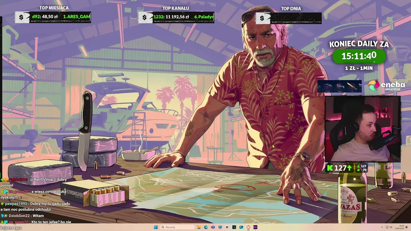The height and width of the screenshot is (231, 411).
Task: Click the TOP MIESIACA heading
Action: coord(54,8)
